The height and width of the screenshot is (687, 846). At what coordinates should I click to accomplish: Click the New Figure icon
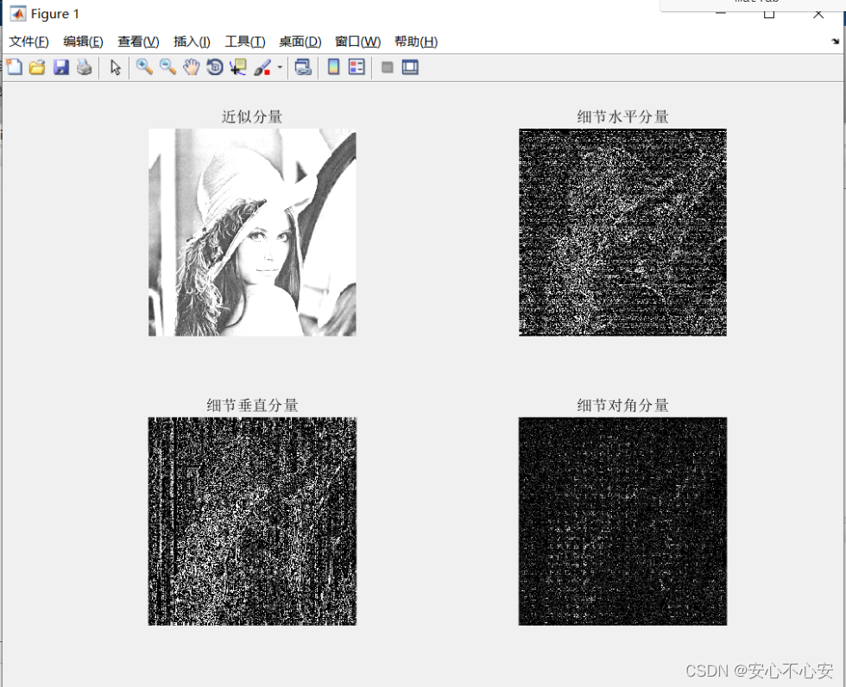pyautogui.click(x=14, y=66)
